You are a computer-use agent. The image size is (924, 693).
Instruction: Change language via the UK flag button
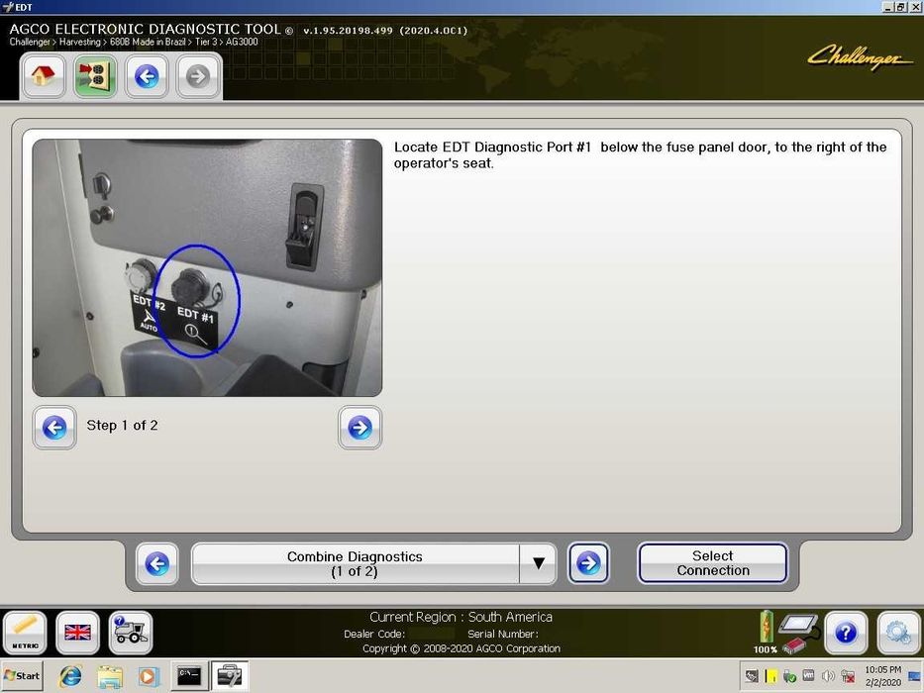(x=77, y=633)
